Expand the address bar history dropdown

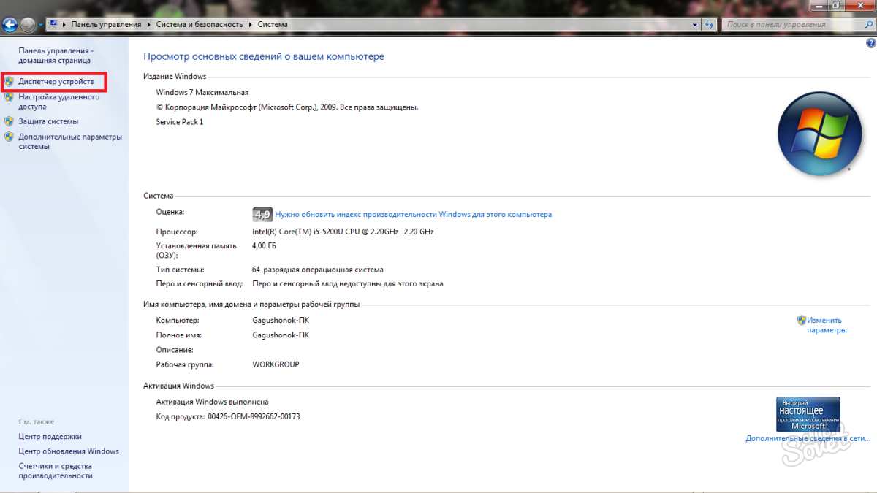[x=694, y=25]
